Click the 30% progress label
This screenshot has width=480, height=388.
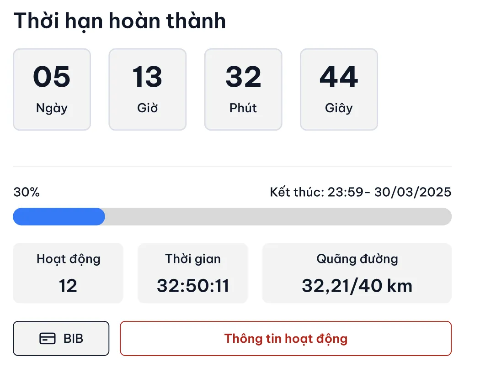point(27,192)
